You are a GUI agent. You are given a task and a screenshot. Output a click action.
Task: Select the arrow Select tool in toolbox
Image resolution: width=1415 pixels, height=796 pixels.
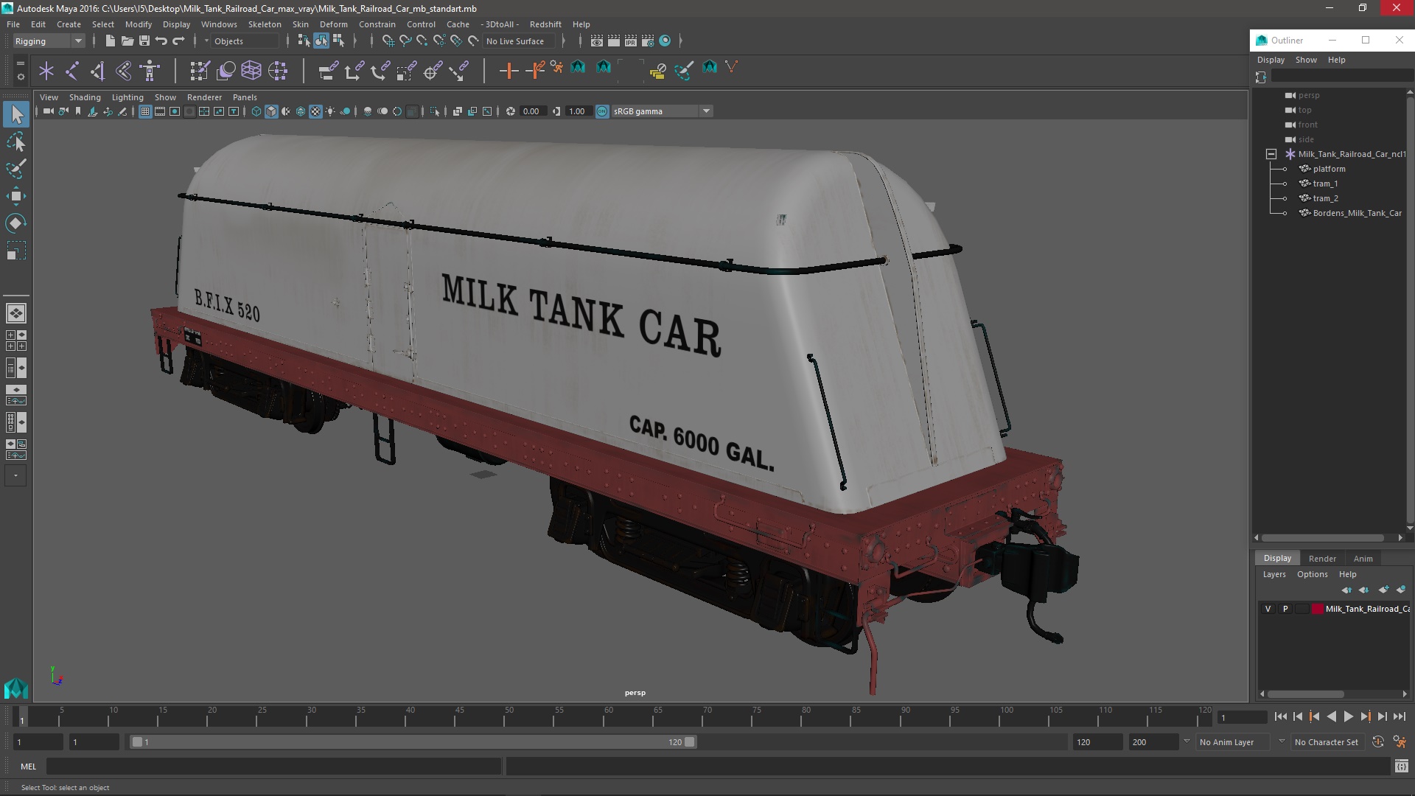[x=16, y=114]
